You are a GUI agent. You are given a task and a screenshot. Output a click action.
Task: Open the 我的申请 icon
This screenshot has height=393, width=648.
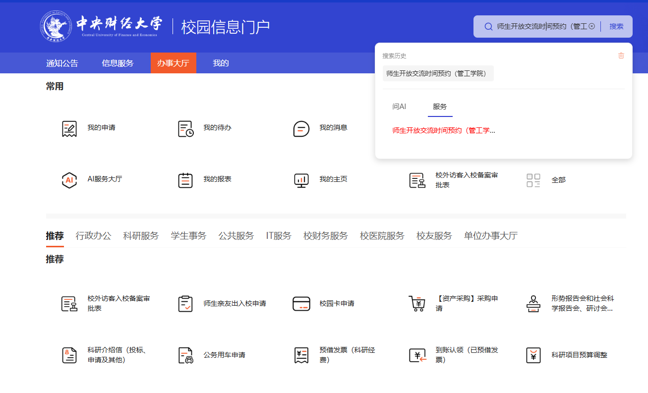click(x=69, y=128)
